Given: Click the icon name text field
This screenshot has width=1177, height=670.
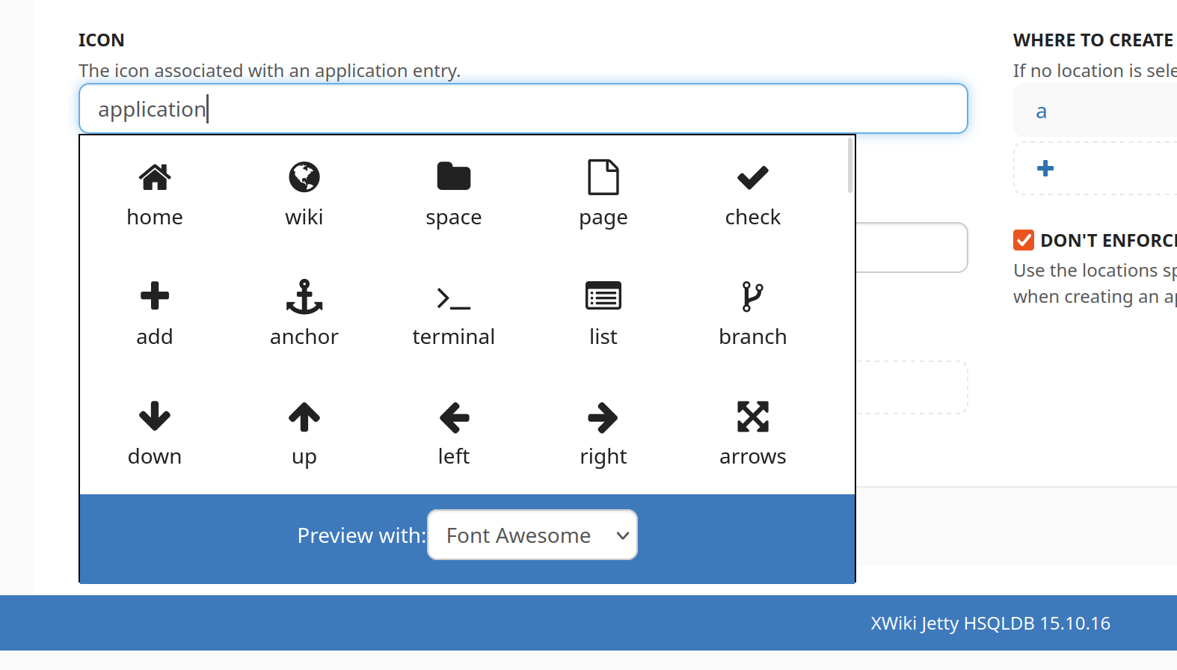Looking at the screenshot, I should pyautogui.click(x=523, y=109).
